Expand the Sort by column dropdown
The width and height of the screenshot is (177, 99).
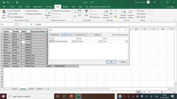click(73, 42)
